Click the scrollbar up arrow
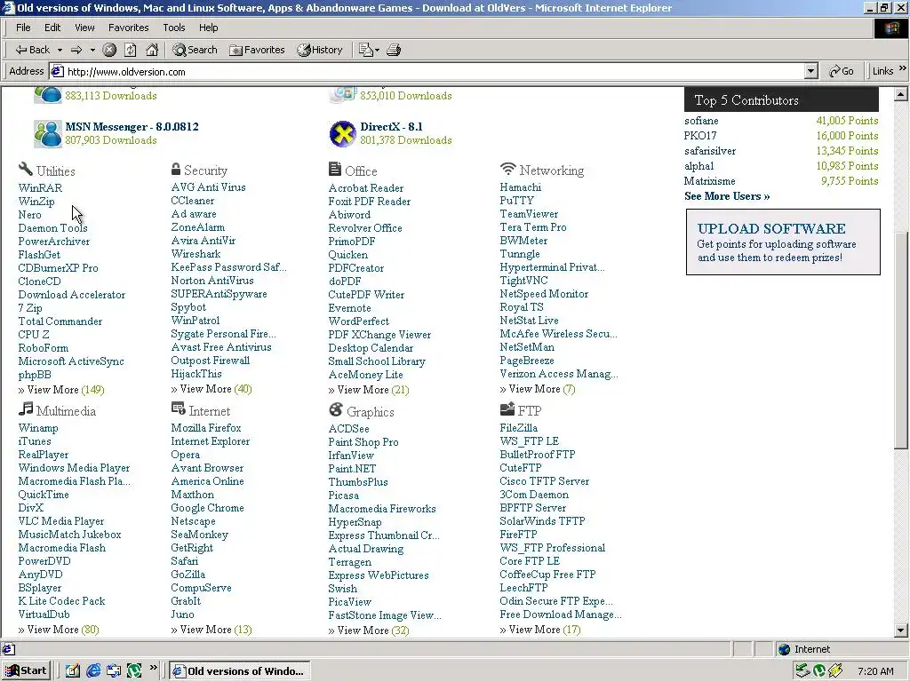Image resolution: width=910 pixels, height=682 pixels. tap(901, 94)
